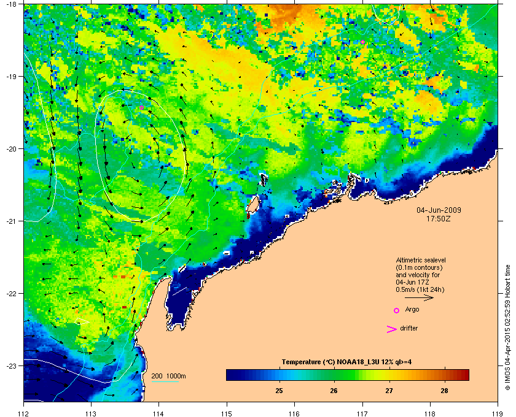516x417 pixels.
Task: Click the '25' color bar tick label
Action: point(279,391)
